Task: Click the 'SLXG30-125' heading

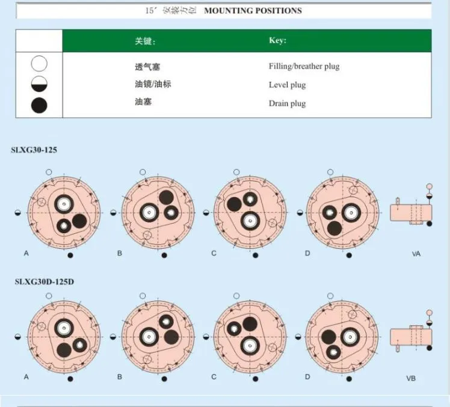Action: tap(34, 150)
